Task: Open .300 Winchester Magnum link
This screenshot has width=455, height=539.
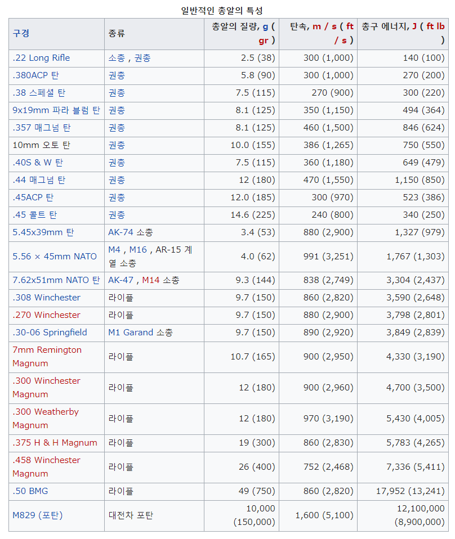Action: (x=46, y=388)
